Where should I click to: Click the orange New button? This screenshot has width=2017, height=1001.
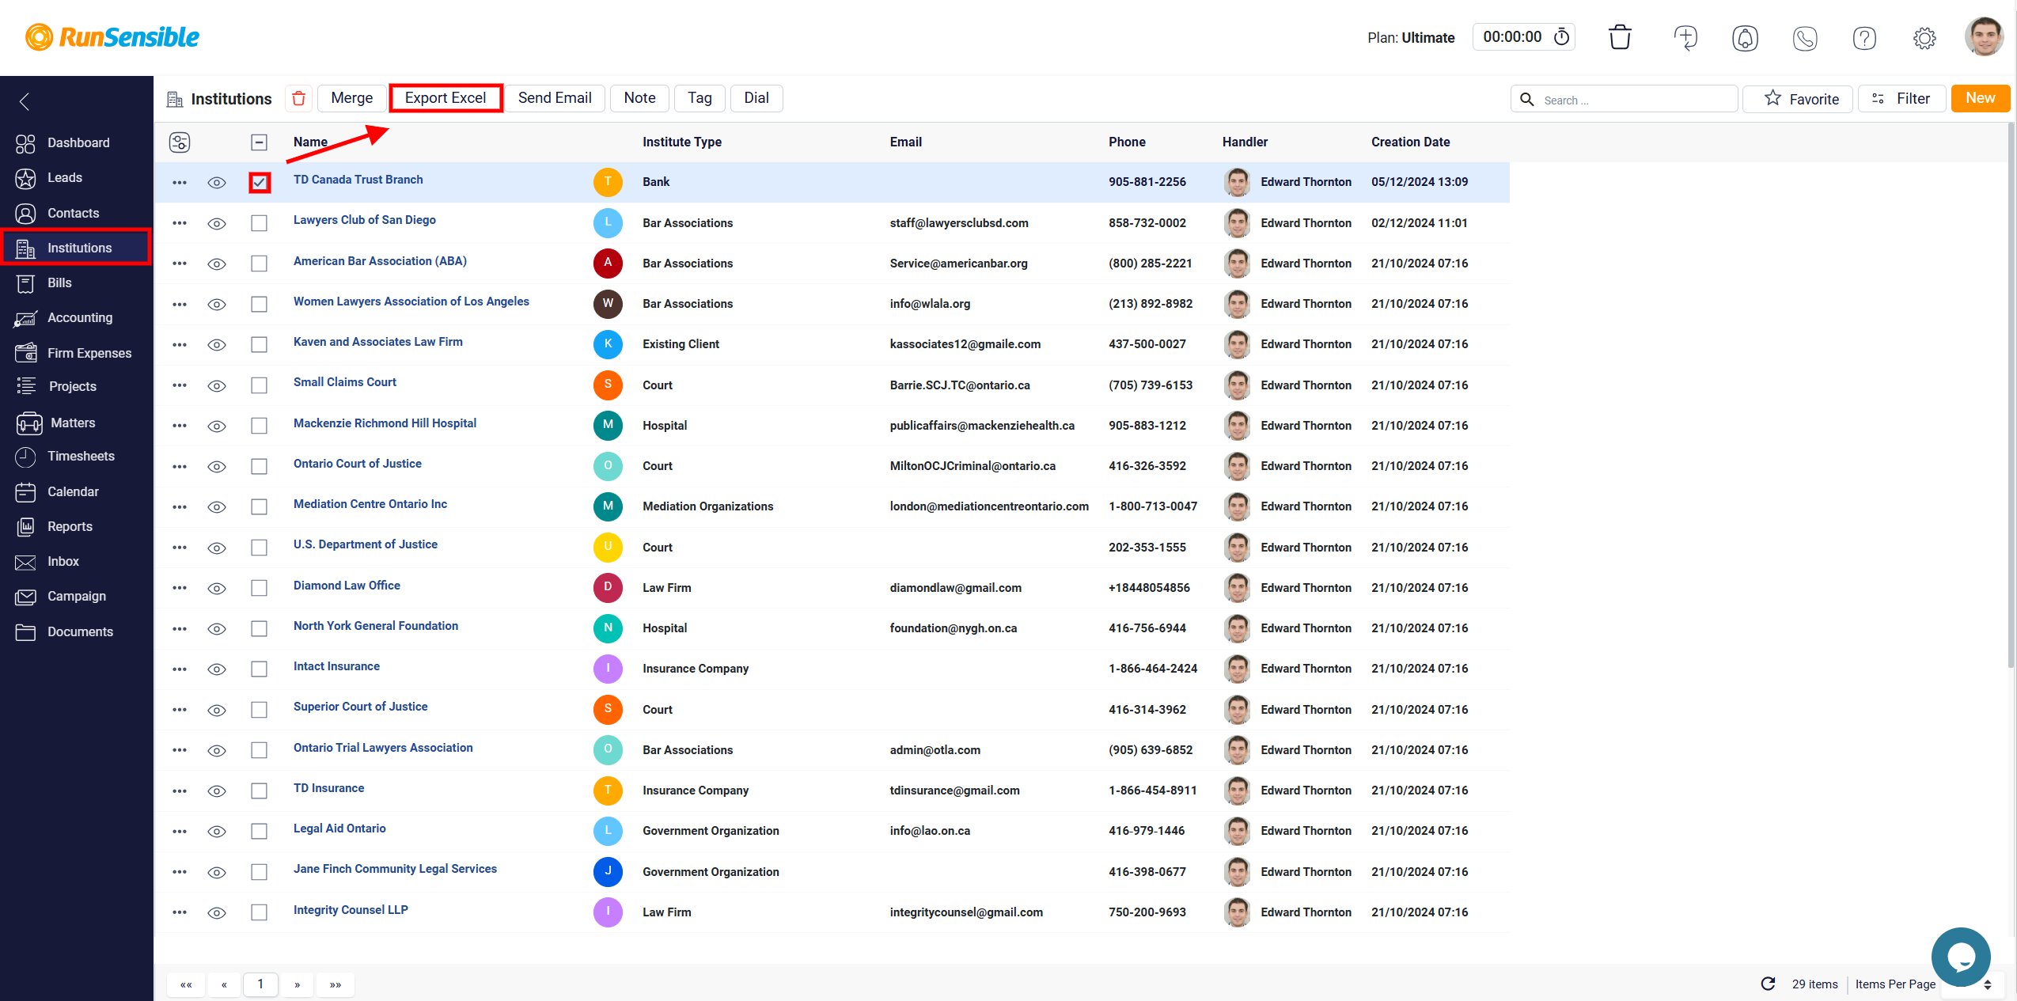(1980, 98)
